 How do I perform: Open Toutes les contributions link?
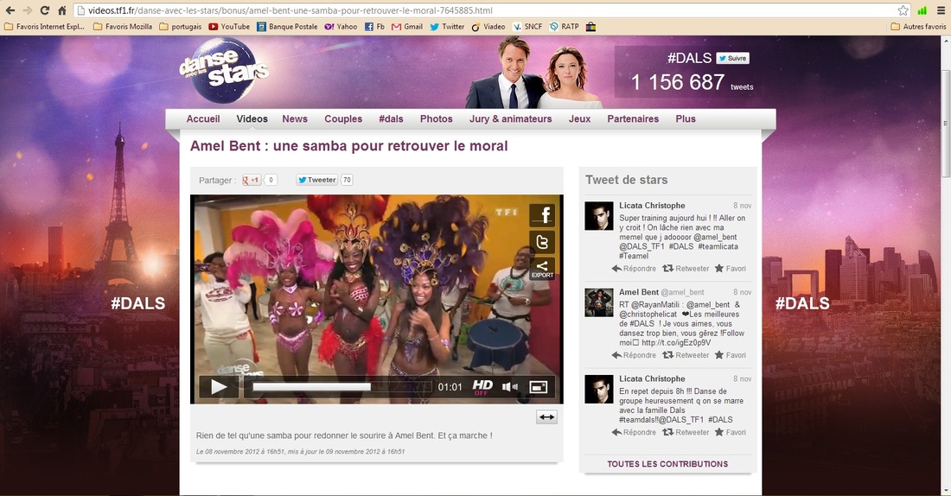pos(667,464)
